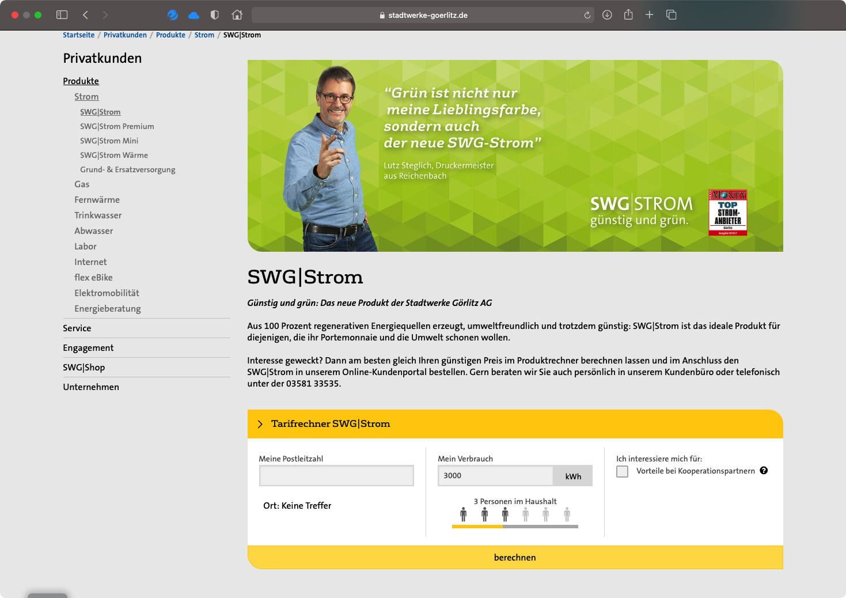This screenshot has height=598, width=846.
Task: Click the kWh unit label
Action: (x=573, y=476)
